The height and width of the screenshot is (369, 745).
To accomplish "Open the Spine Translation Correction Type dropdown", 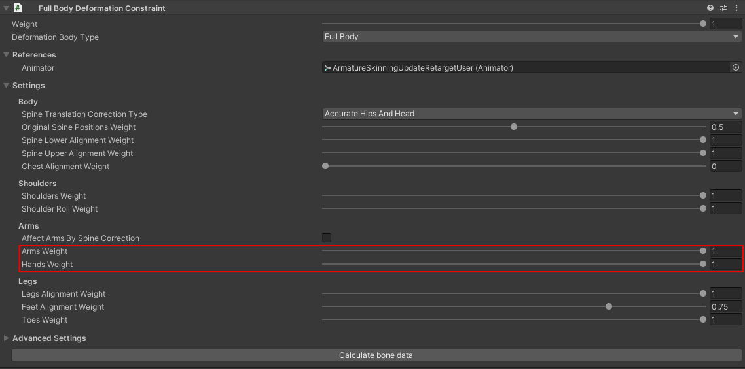I will 532,114.
